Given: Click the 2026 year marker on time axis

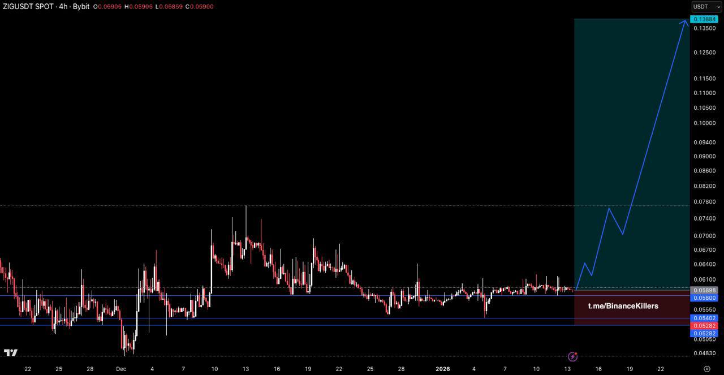Looking at the screenshot, I should pos(443,369).
